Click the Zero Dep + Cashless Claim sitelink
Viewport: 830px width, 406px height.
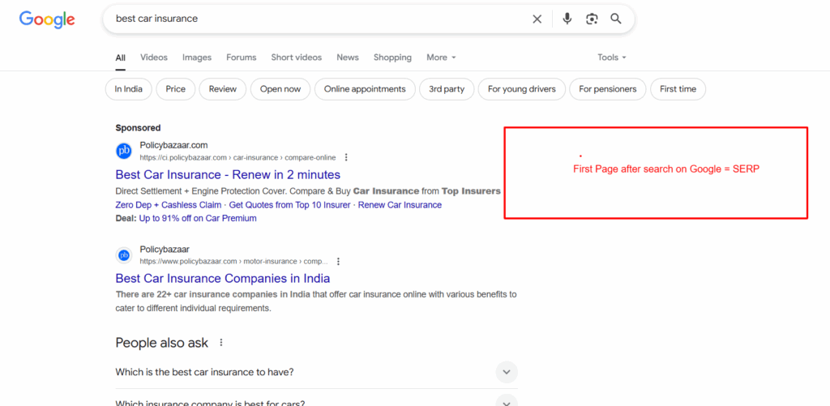click(168, 205)
